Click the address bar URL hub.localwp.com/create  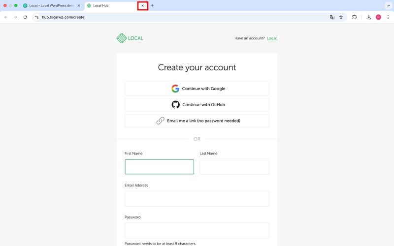(x=63, y=17)
